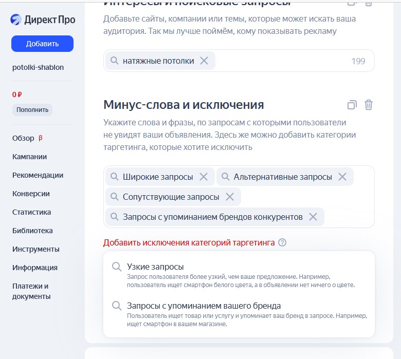
Task: Click the Директ Про logo
Action: click(43, 20)
